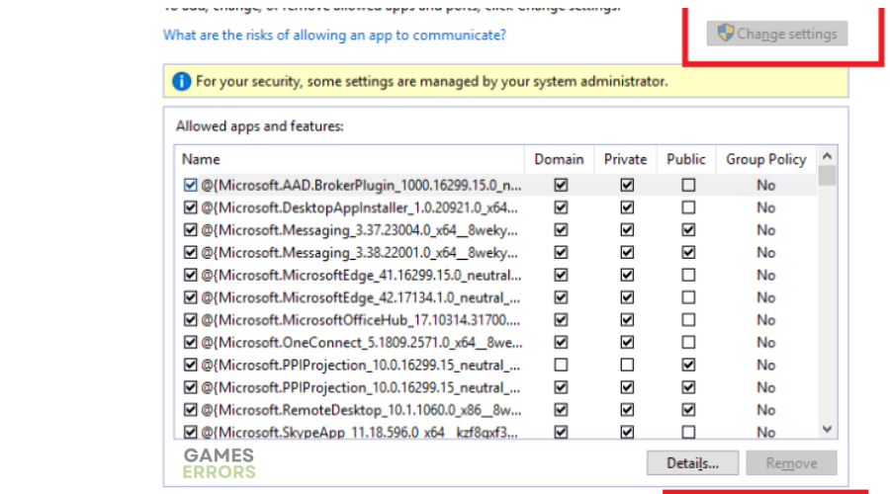This screenshot has height=494, width=890.
Task: Click the Change settings button
Action: (777, 34)
